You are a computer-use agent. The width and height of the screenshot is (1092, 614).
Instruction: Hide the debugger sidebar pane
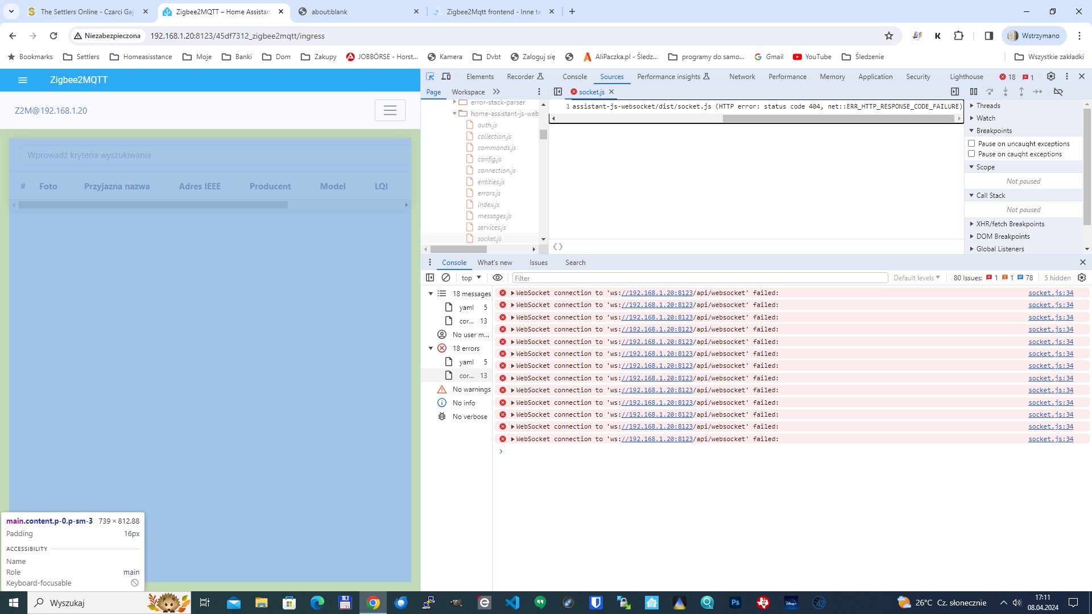click(955, 92)
